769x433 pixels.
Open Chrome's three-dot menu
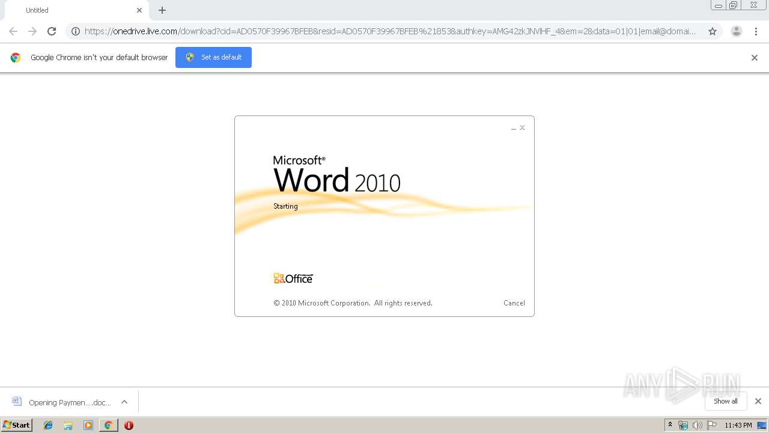tap(756, 31)
